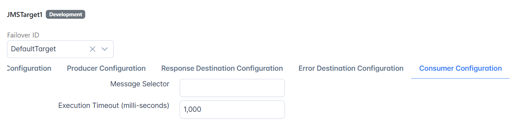Viewport: 517px width, 133px height.
Task: Click the 1,000 timeout value
Action: (192, 110)
